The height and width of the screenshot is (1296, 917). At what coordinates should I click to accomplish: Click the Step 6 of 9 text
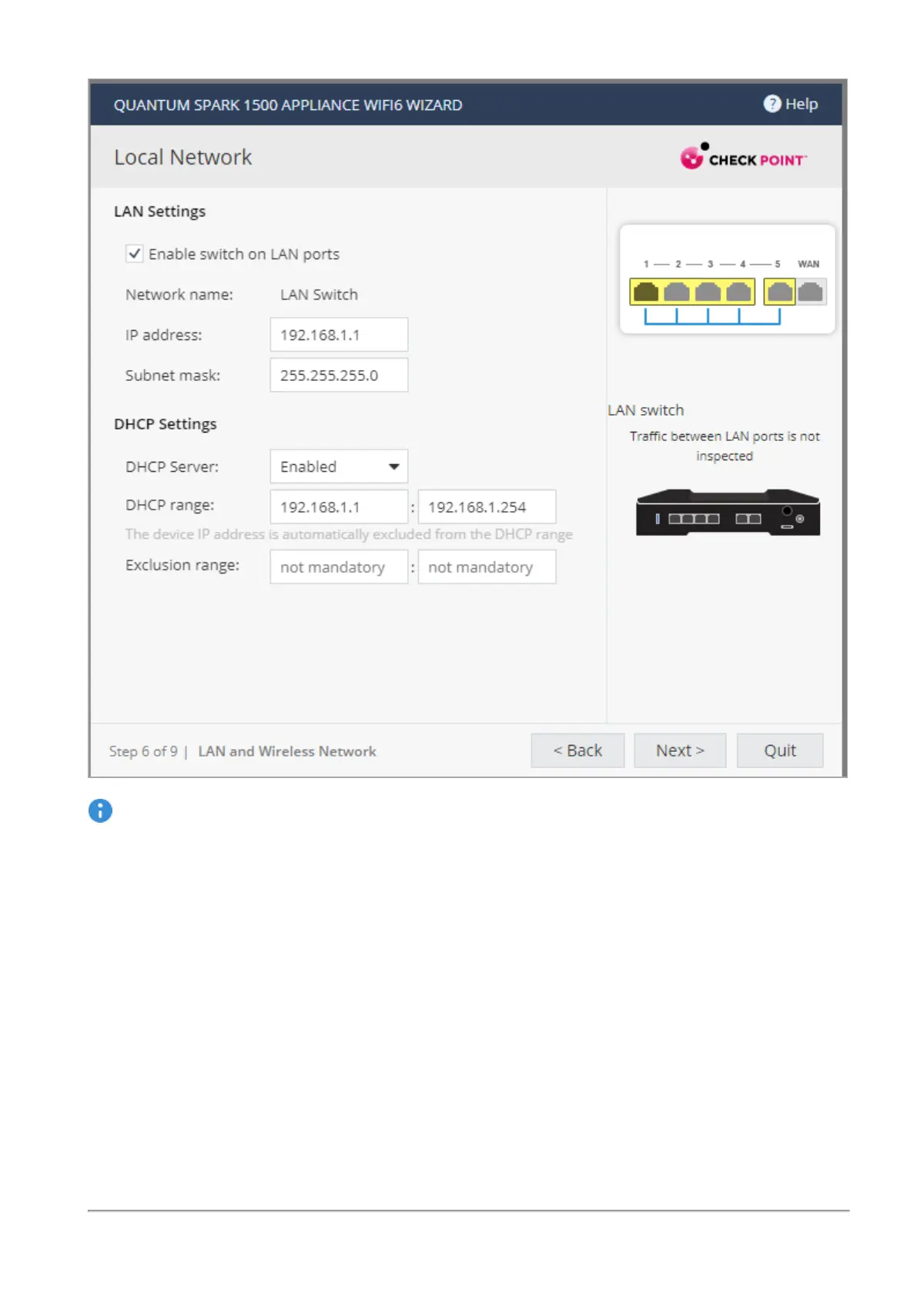pyautogui.click(x=143, y=751)
